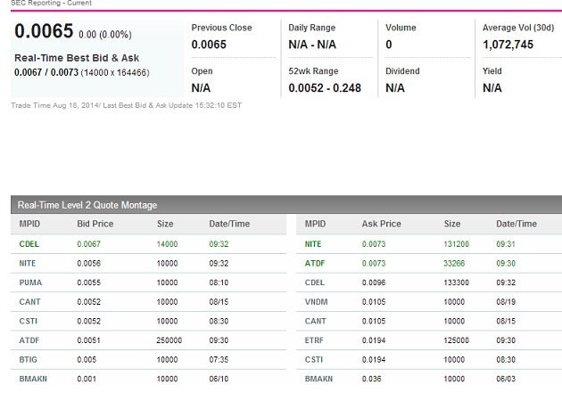Select the CDEL bid row MPID
Viewport: 562px width, 393px height.
[x=29, y=244]
